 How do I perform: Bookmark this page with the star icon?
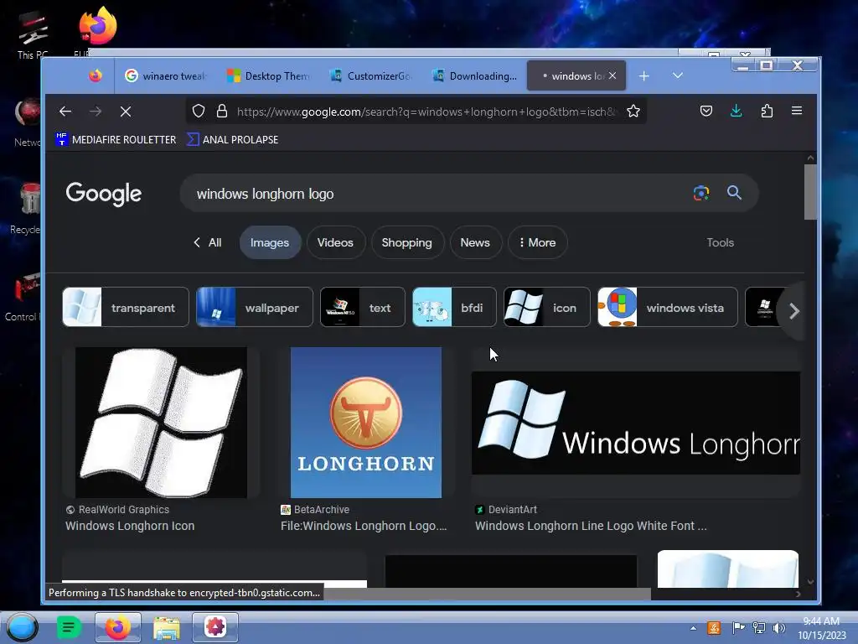[x=633, y=112]
